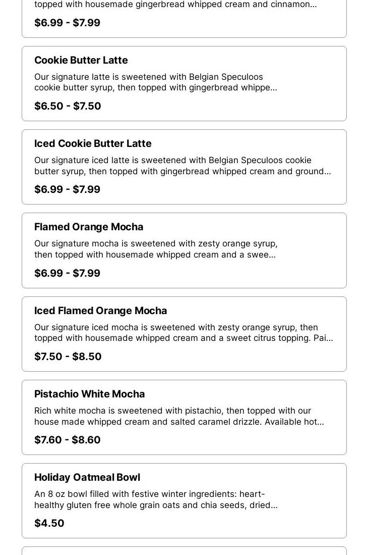Open the Pistachio White Mocha item
This screenshot has height=555, width=368.
point(184,417)
